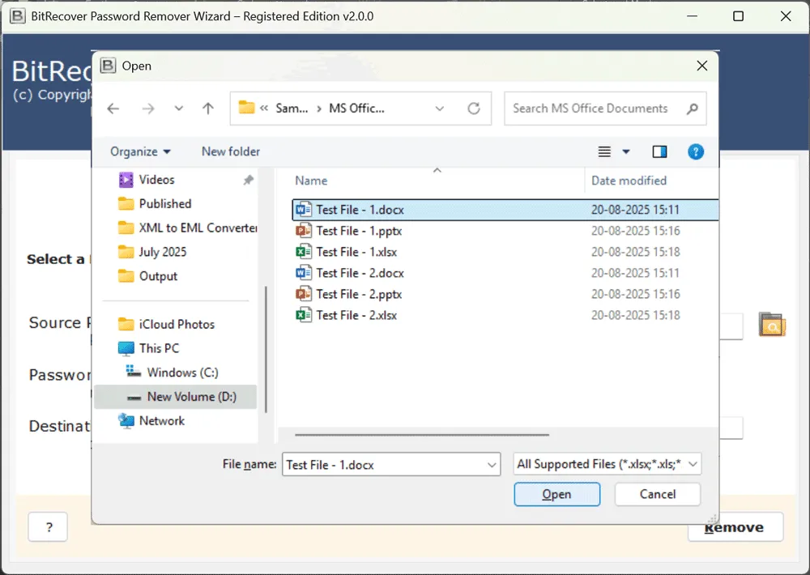The image size is (810, 575).
Task: Refresh the MS Office Documents folder
Action: pos(474,109)
